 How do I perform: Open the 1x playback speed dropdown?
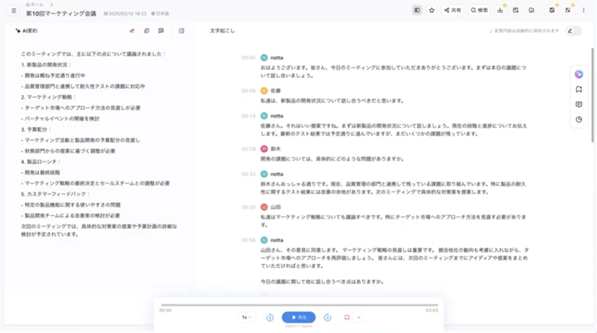point(246,317)
